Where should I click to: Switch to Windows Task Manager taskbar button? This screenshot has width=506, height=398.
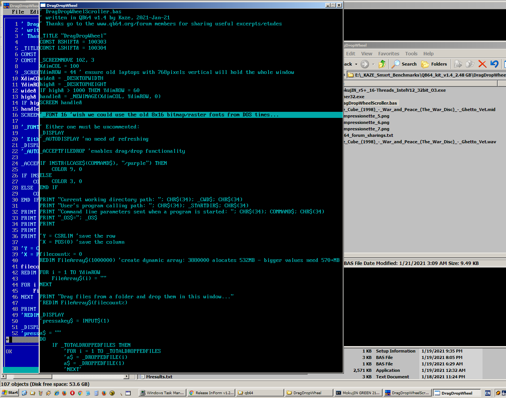pos(162,393)
